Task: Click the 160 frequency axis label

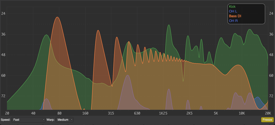Action: 85,113
